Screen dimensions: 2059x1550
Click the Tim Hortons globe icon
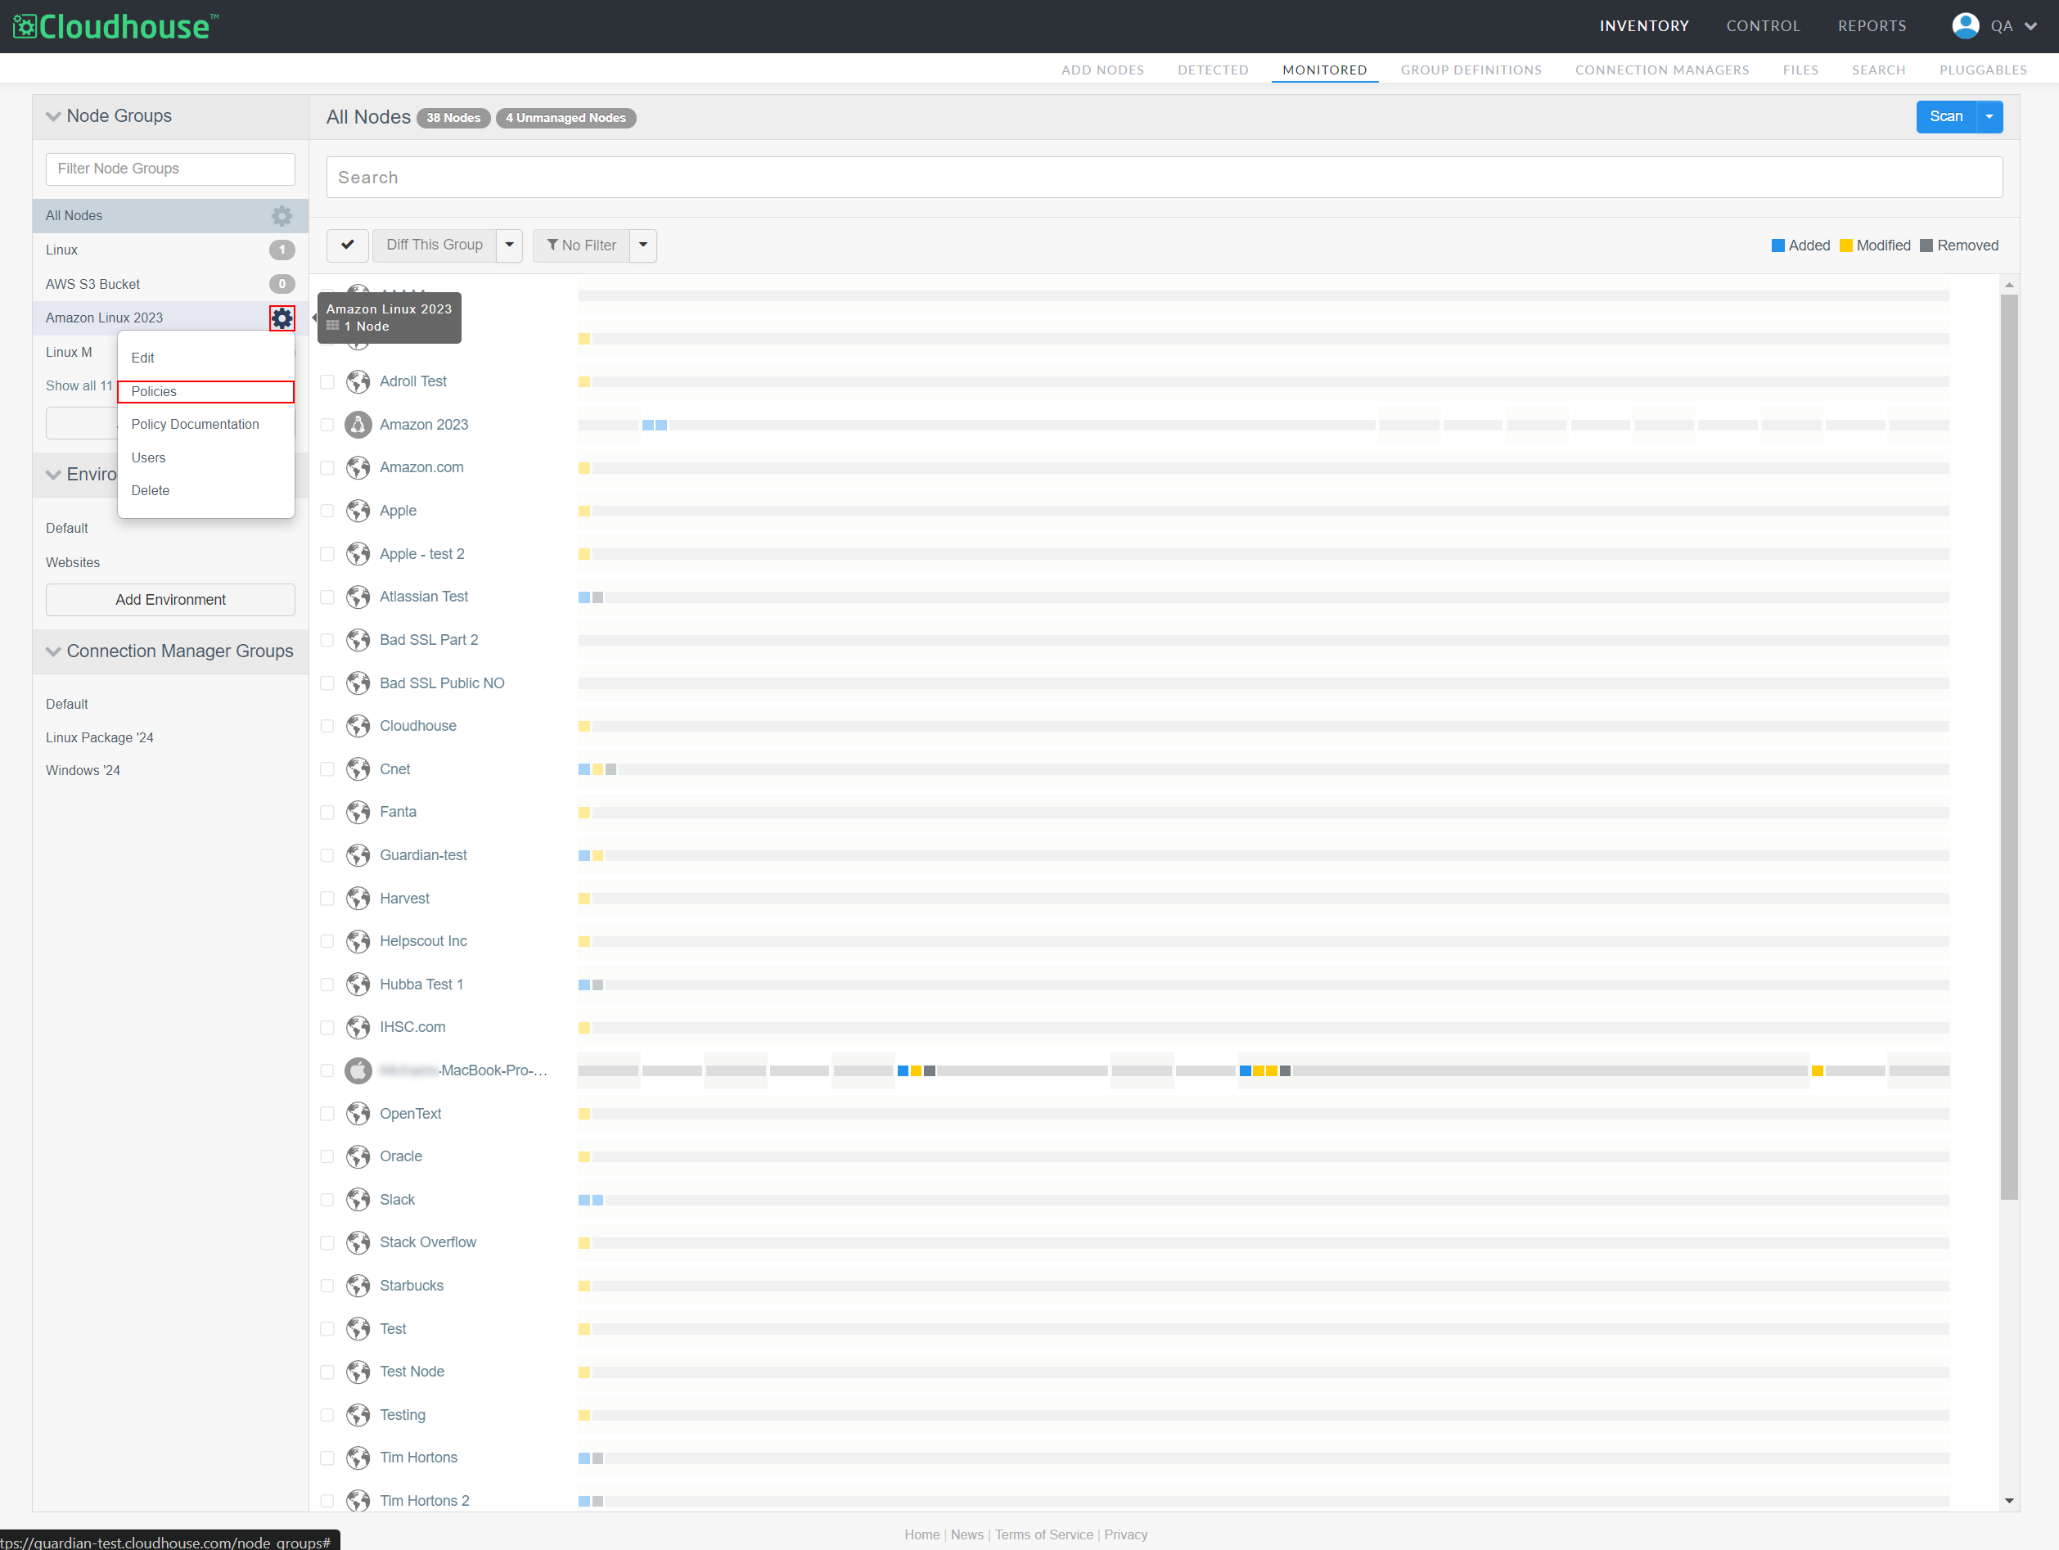pyautogui.click(x=358, y=1458)
